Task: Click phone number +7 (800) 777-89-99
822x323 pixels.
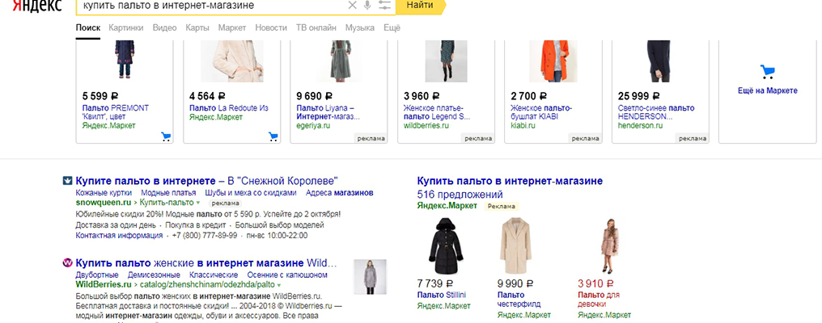Action: pos(203,236)
